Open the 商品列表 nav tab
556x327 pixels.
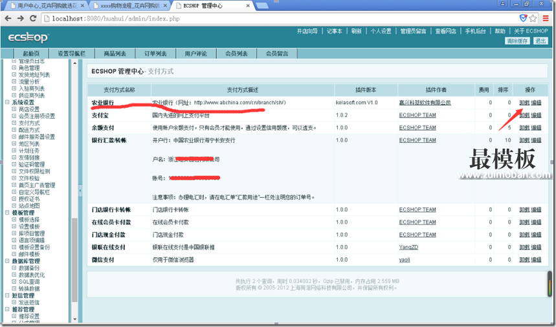point(115,54)
